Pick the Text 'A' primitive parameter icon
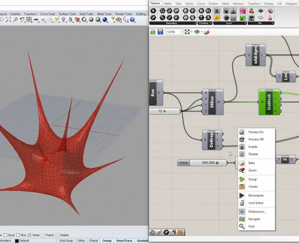This screenshot has height=243, width=299. click(209, 18)
